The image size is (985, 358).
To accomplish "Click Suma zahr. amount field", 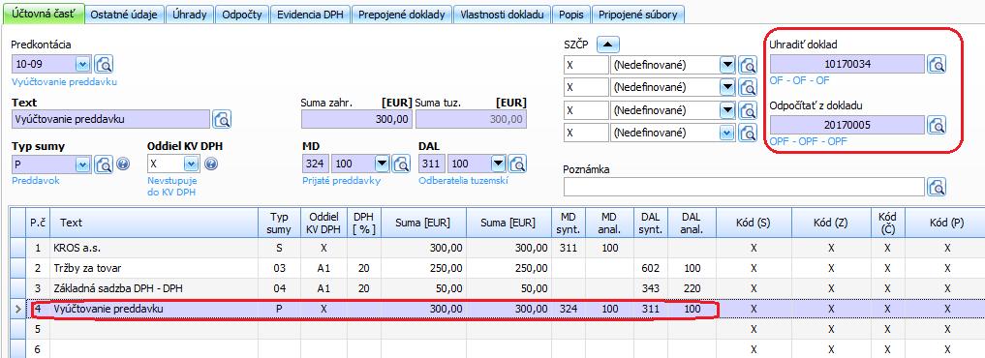I will [x=356, y=119].
